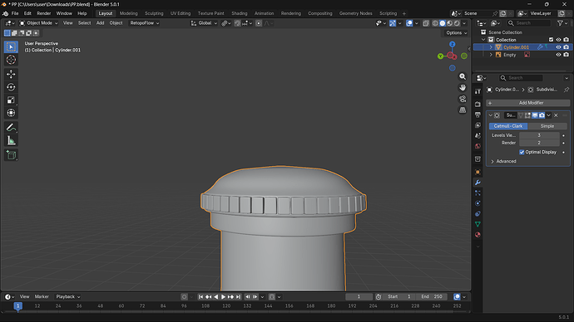Viewport: 574px width, 322px height.
Task: Open the Playback dropdown in timeline
Action: pos(67,297)
